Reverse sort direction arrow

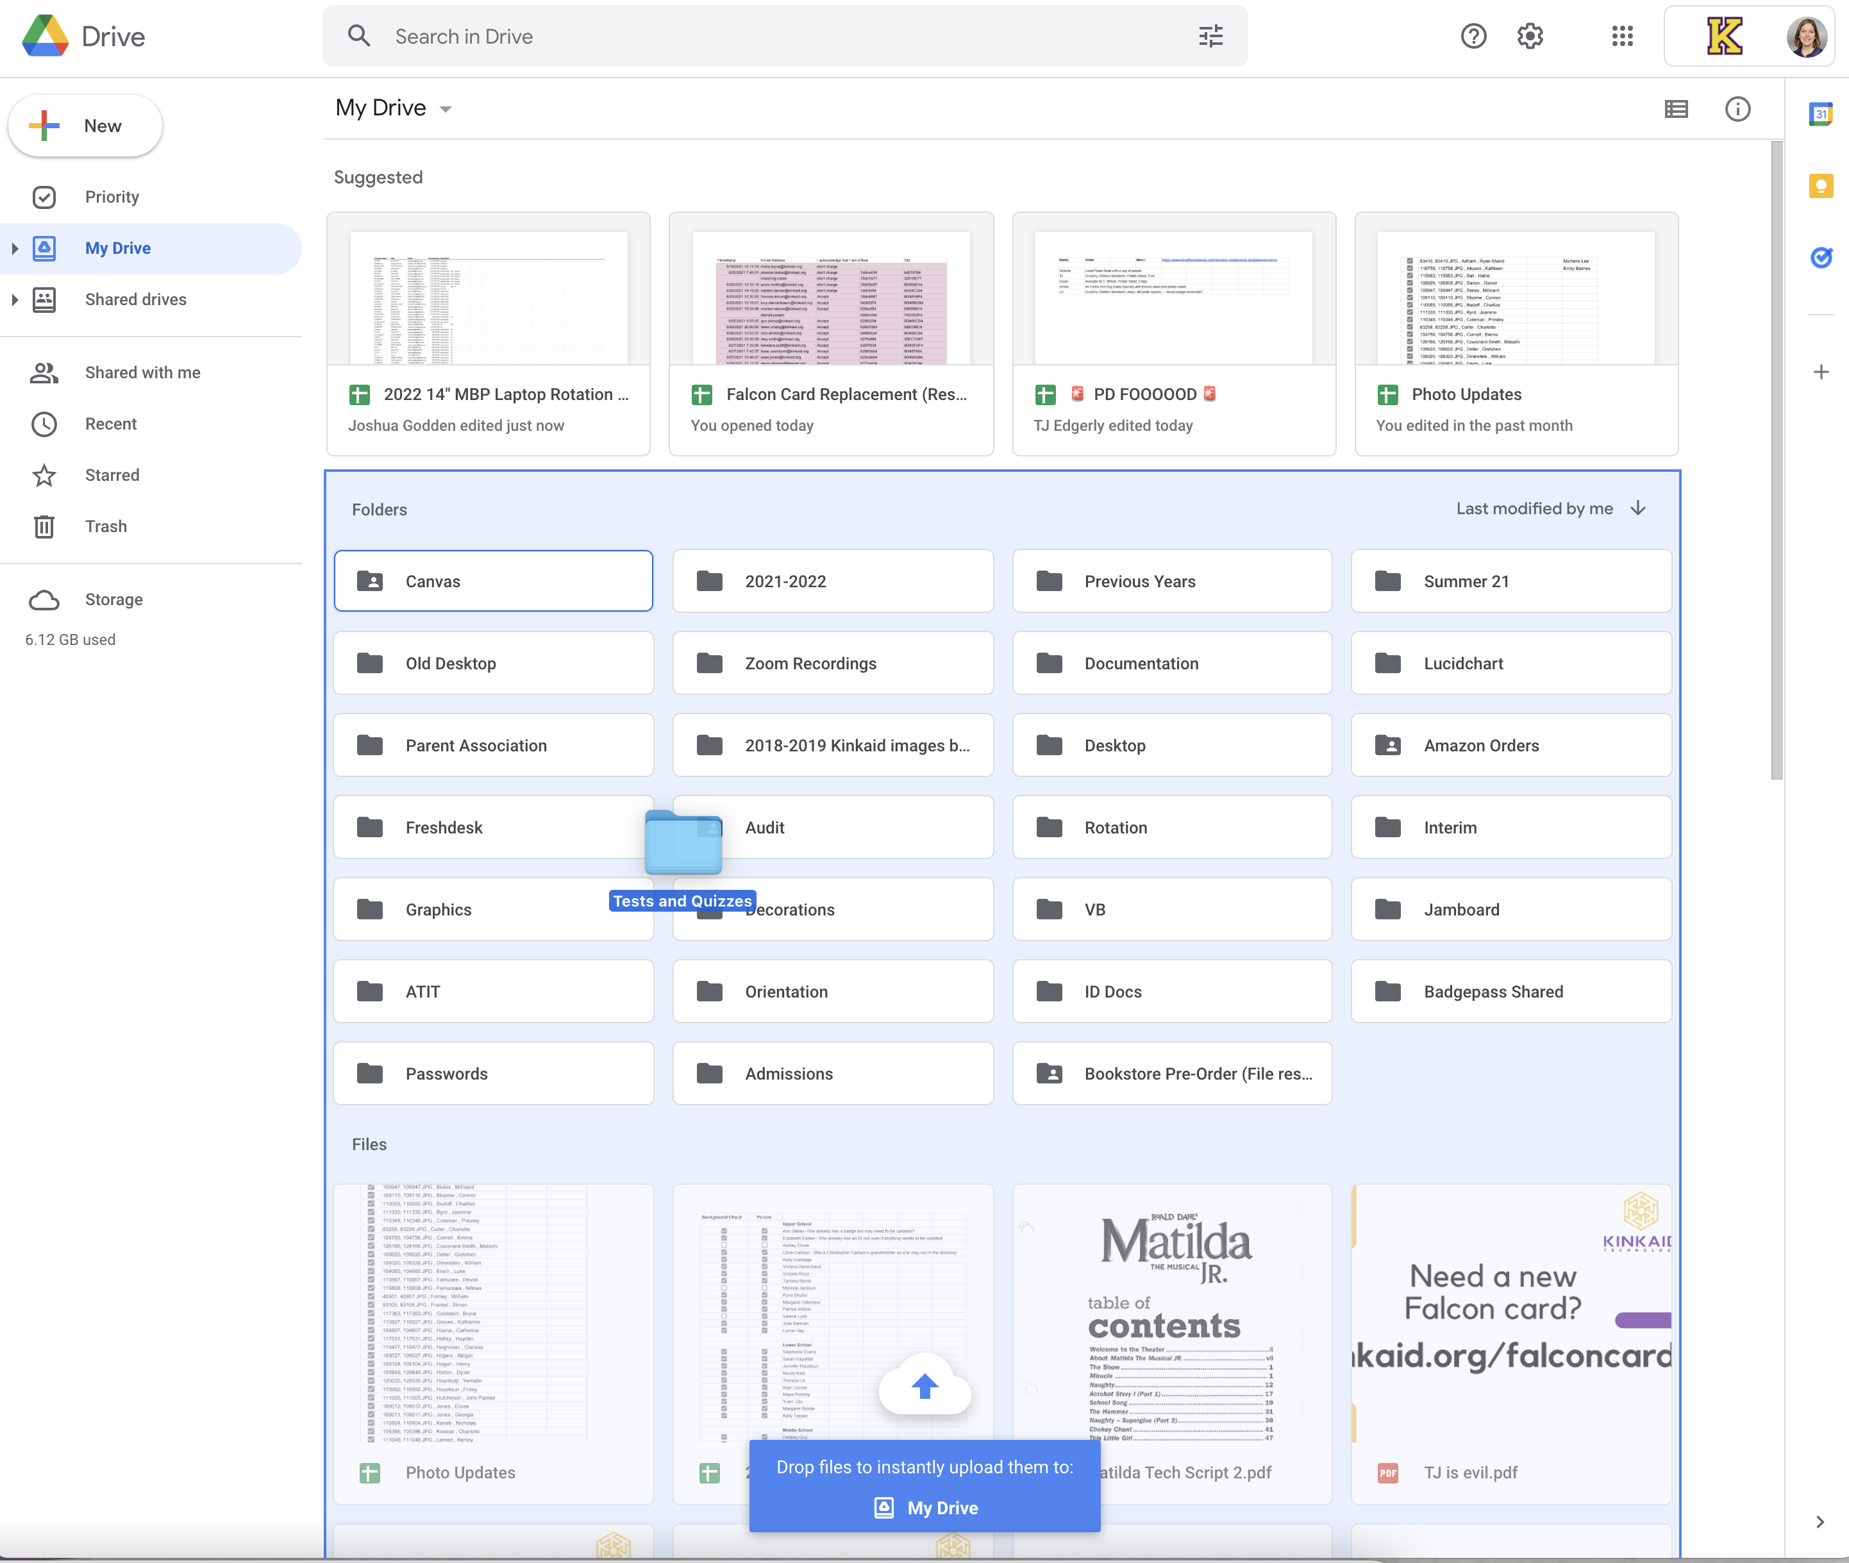tap(1638, 508)
